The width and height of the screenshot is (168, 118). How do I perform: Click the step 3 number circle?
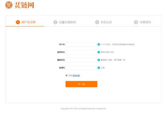click(x=97, y=22)
